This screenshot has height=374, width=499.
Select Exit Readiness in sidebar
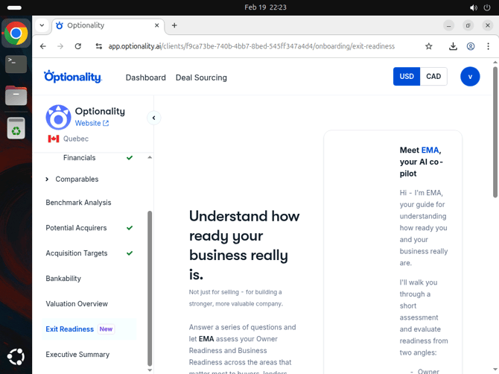pyautogui.click(x=70, y=329)
